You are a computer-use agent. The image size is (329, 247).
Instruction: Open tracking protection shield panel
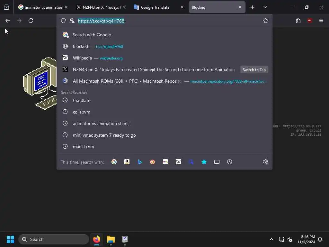(x=63, y=21)
